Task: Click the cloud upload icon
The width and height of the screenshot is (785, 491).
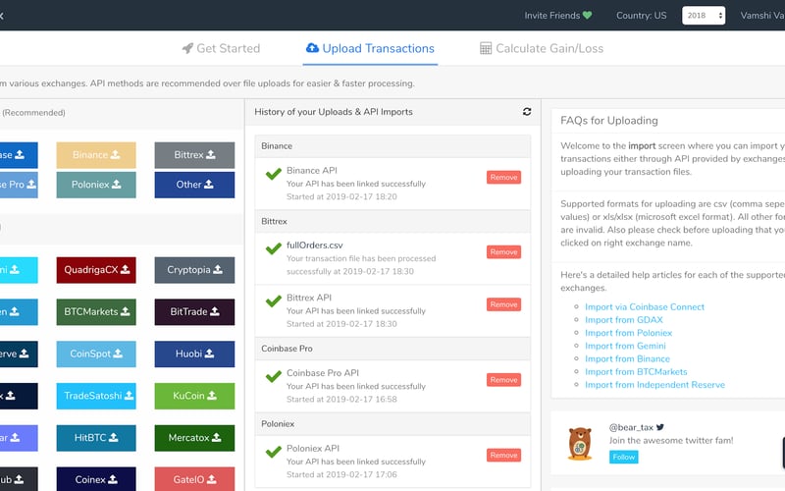Action: pyautogui.click(x=312, y=48)
